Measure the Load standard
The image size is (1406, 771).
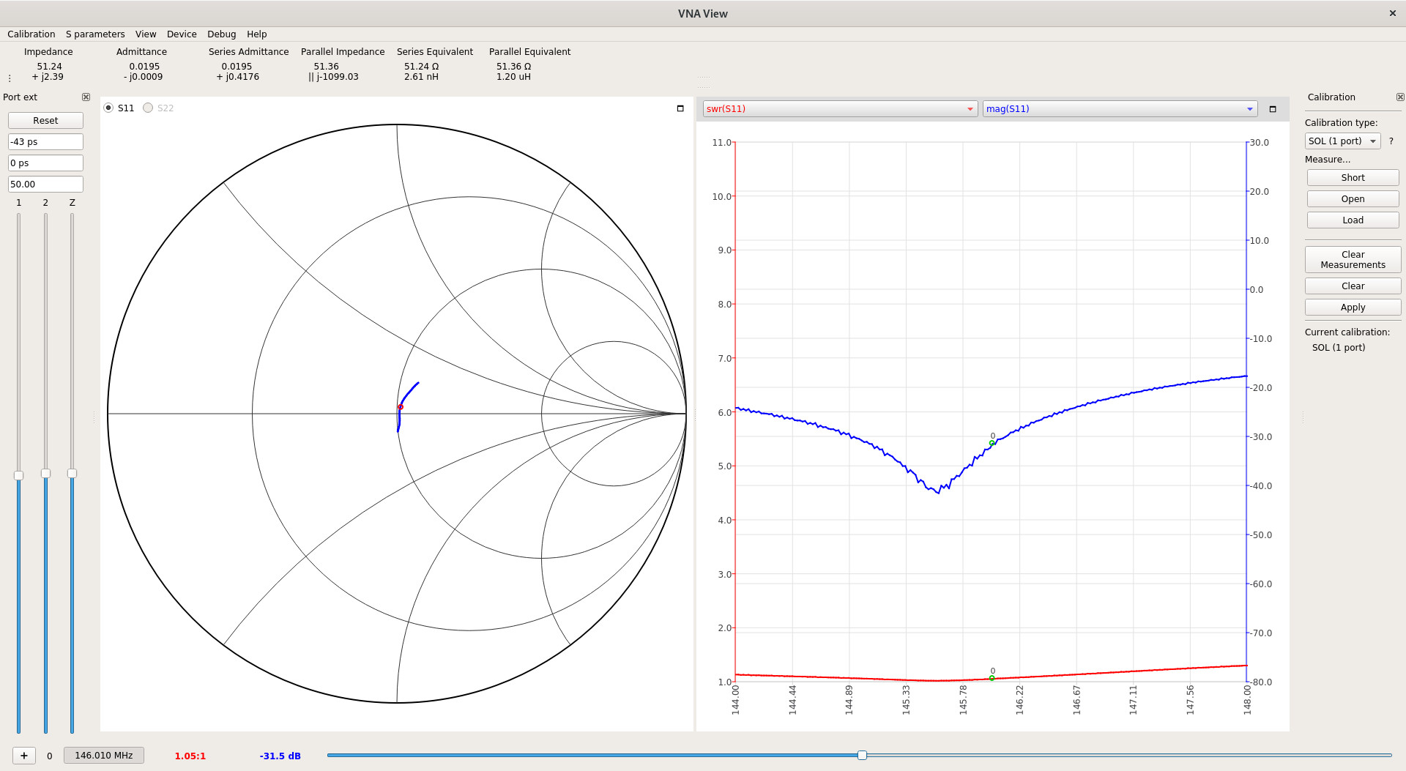point(1353,220)
